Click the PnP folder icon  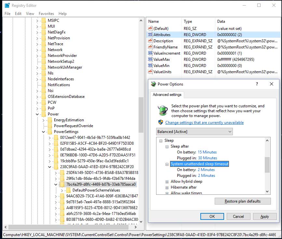coord(44,108)
